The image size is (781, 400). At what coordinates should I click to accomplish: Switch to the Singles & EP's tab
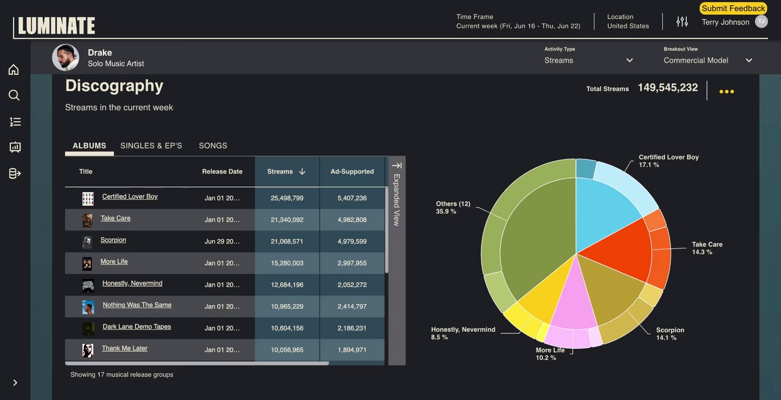click(151, 146)
